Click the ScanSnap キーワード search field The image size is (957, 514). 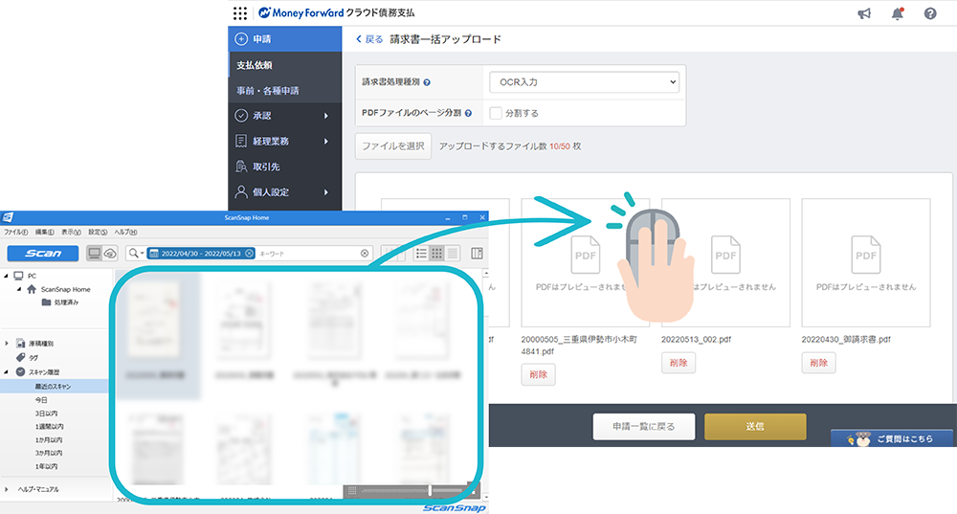(308, 254)
